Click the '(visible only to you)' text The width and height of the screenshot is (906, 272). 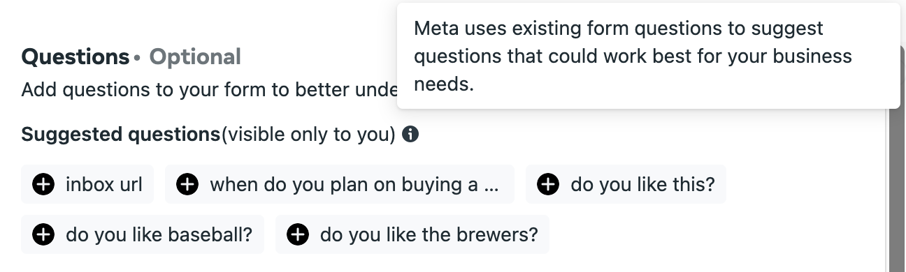[x=309, y=134]
